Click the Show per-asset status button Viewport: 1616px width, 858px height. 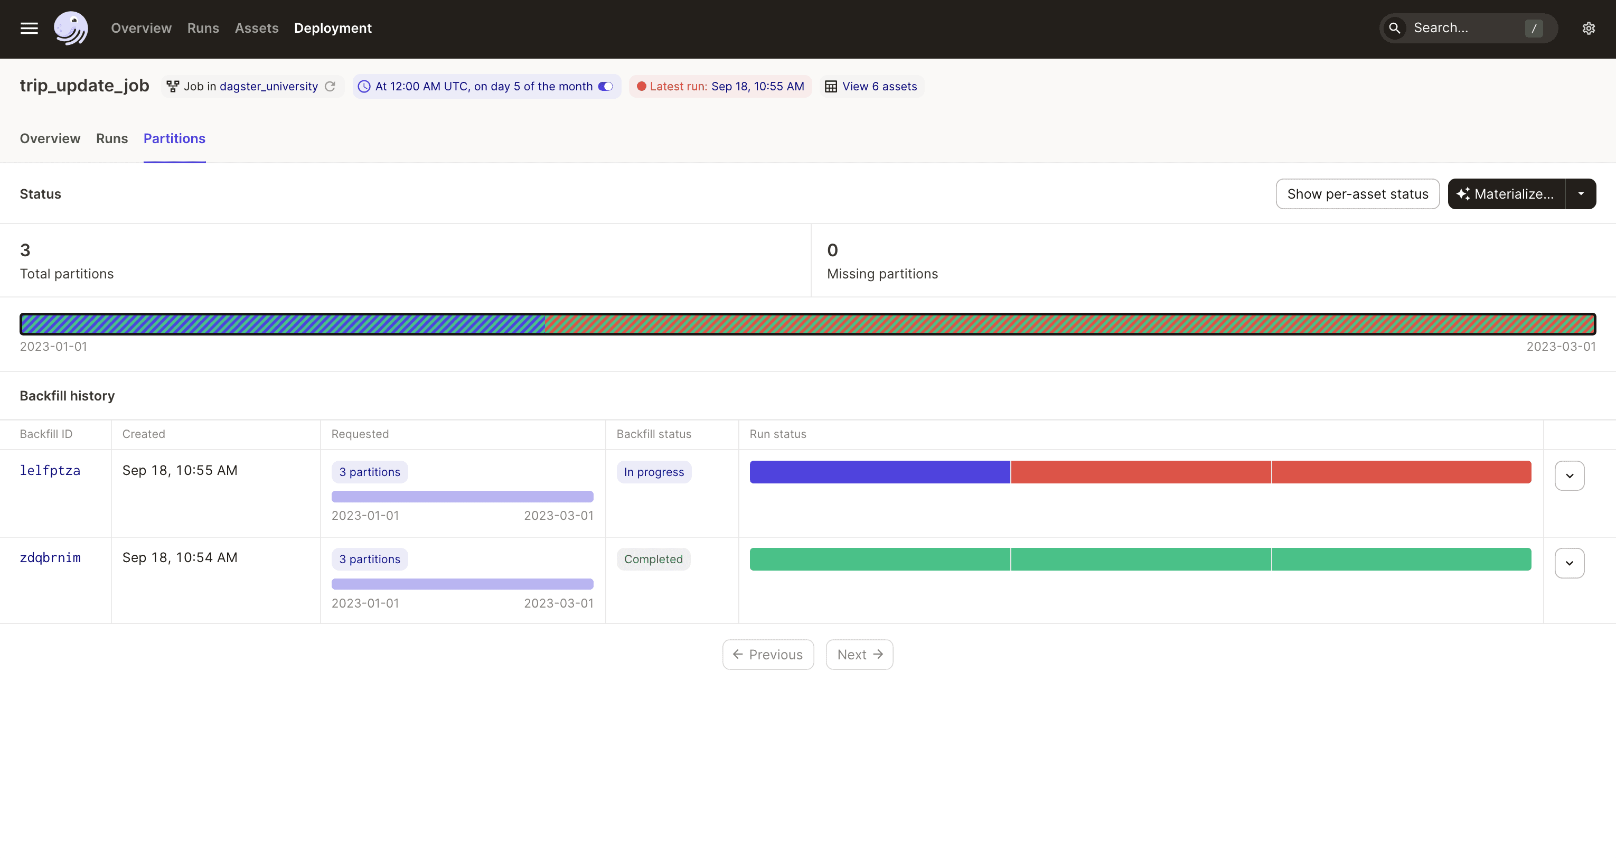coord(1358,194)
